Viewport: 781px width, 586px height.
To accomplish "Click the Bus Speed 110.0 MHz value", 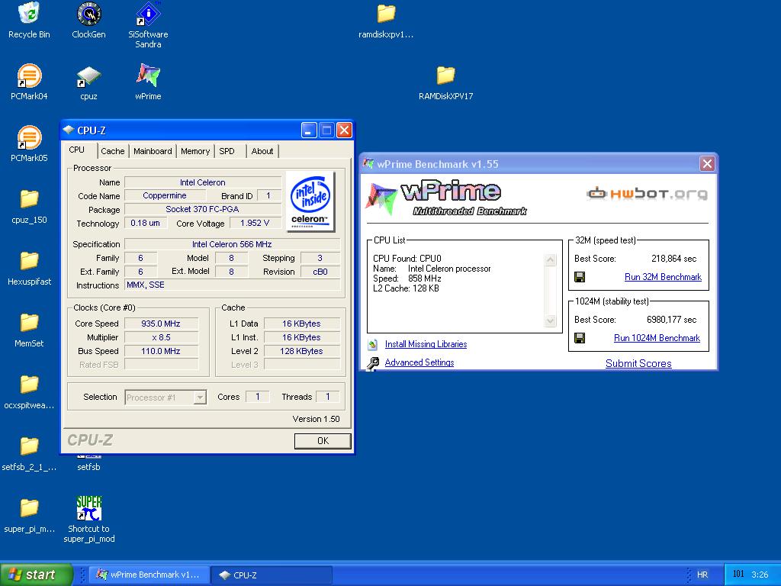I will (x=161, y=351).
